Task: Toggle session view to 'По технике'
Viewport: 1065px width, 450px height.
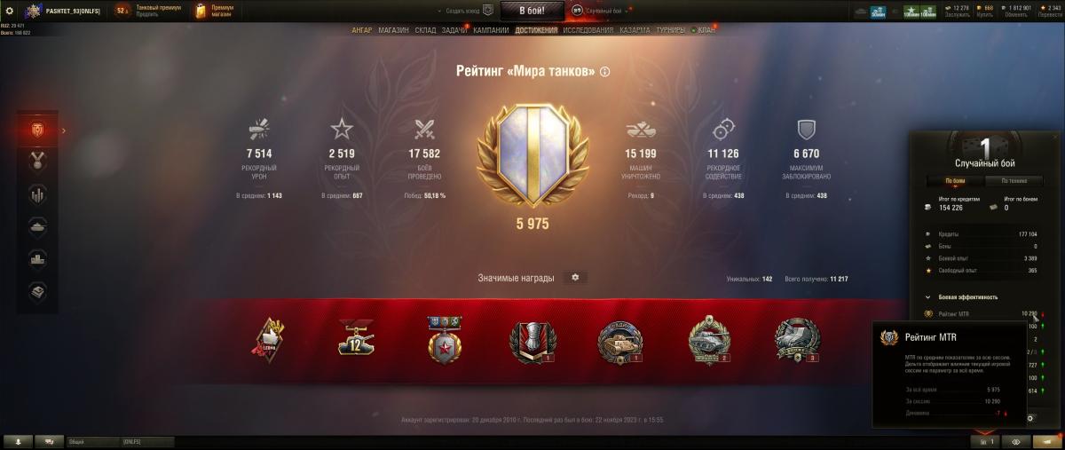Action: click(x=1014, y=181)
